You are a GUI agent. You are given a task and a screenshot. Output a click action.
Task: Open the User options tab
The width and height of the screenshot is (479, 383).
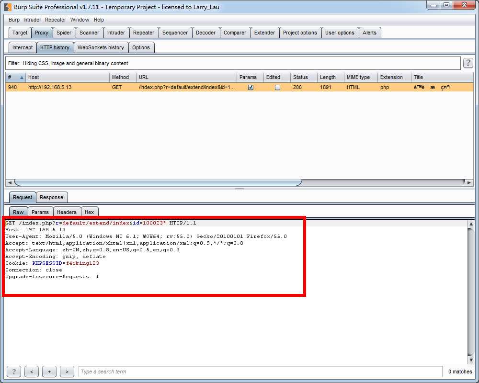tap(340, 33)
